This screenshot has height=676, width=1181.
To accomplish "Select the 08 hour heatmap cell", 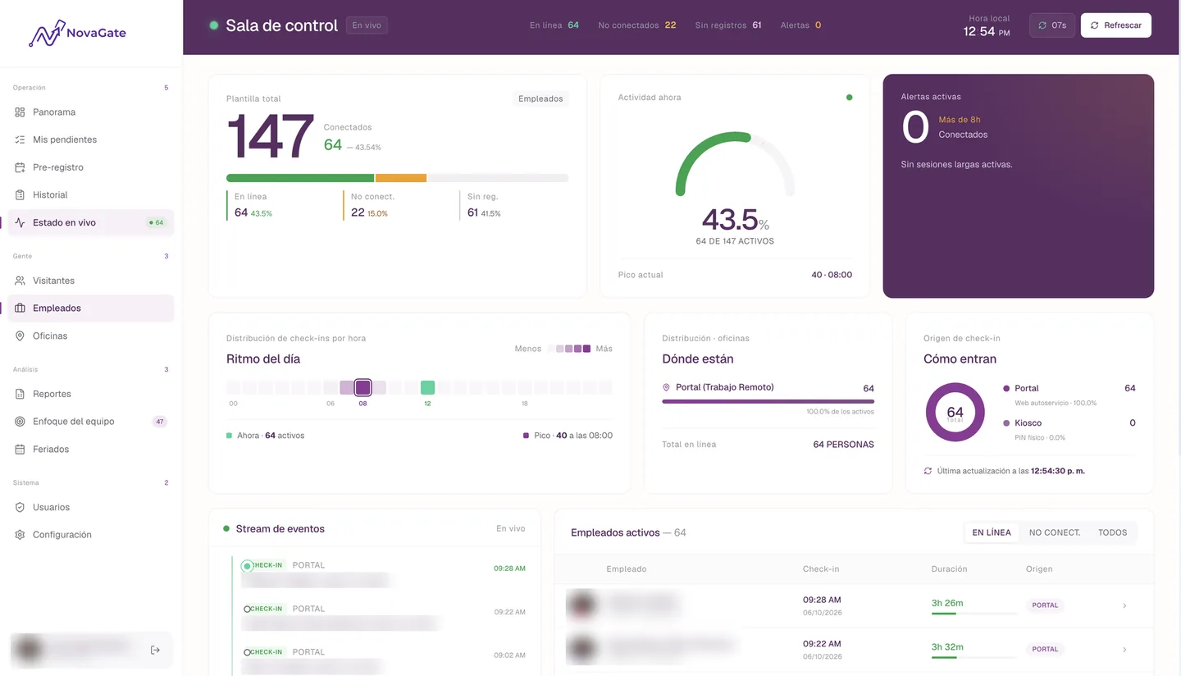I will (x=363, y=387).
